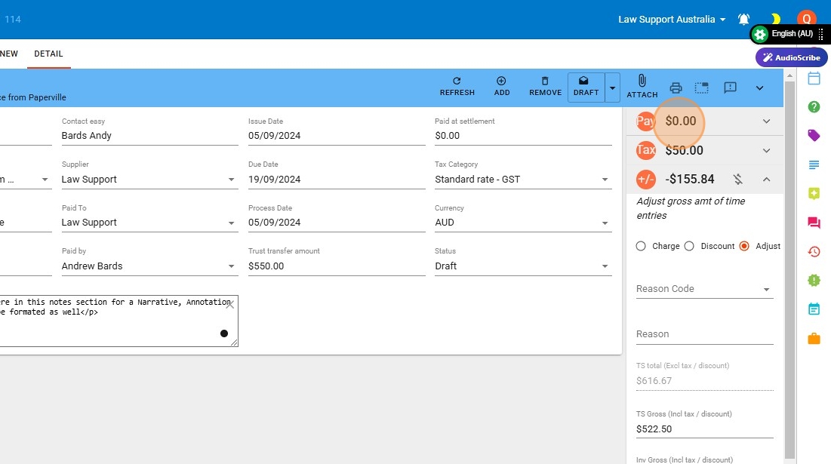This screenshot has width=831, height=464.
Task: Expand the Tax $50.00 section
Action: (x=766, y=150)
